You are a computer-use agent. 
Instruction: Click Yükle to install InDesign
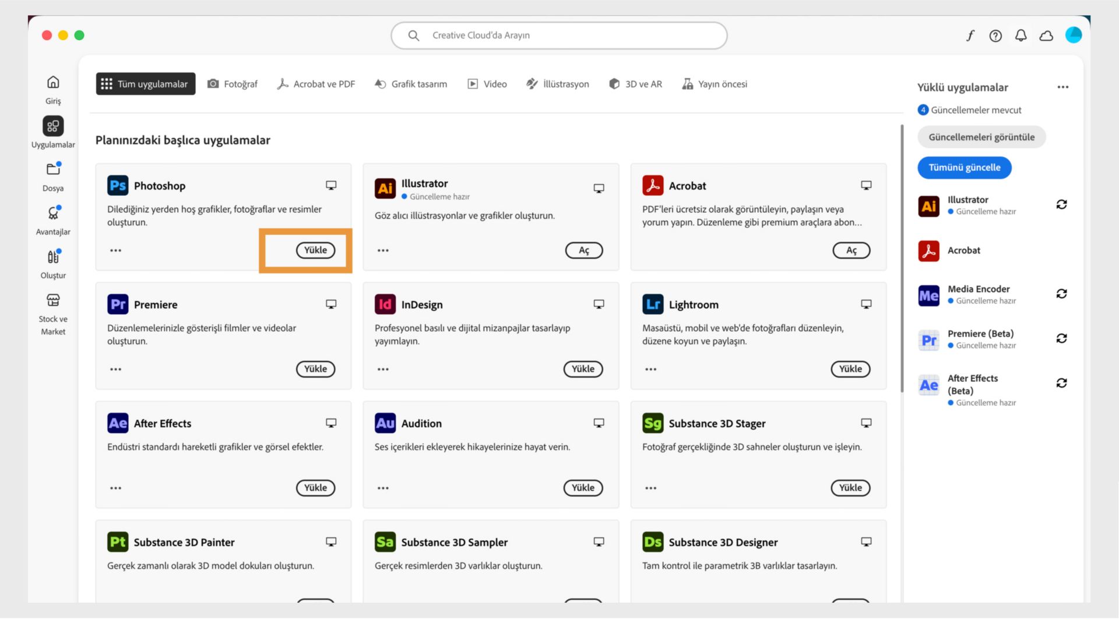click(x=583, y=370)
